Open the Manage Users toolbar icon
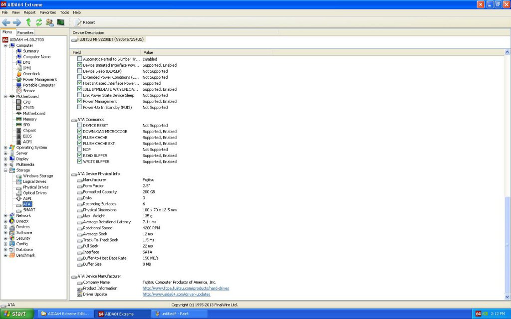Screen dimensions: 511x319 click(50, 22)
